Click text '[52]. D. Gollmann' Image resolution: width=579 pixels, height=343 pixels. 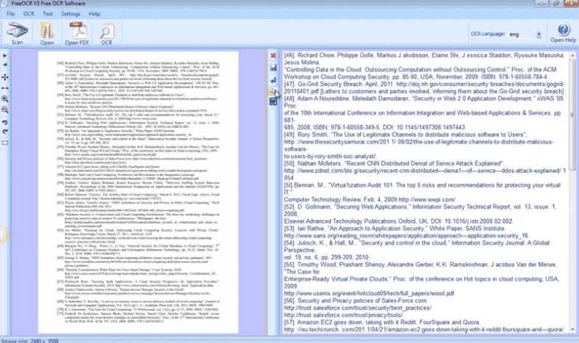pos(308,207)
